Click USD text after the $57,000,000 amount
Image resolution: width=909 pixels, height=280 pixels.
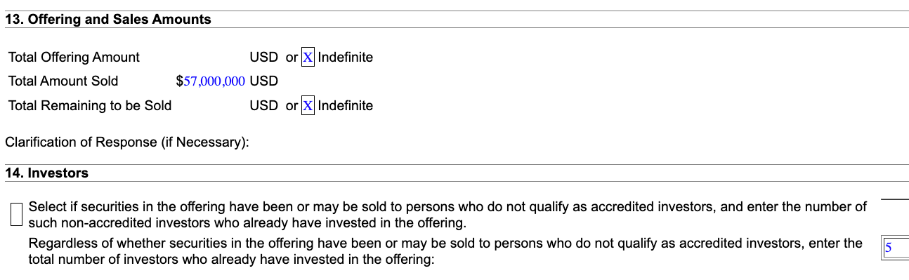(264, 81)
